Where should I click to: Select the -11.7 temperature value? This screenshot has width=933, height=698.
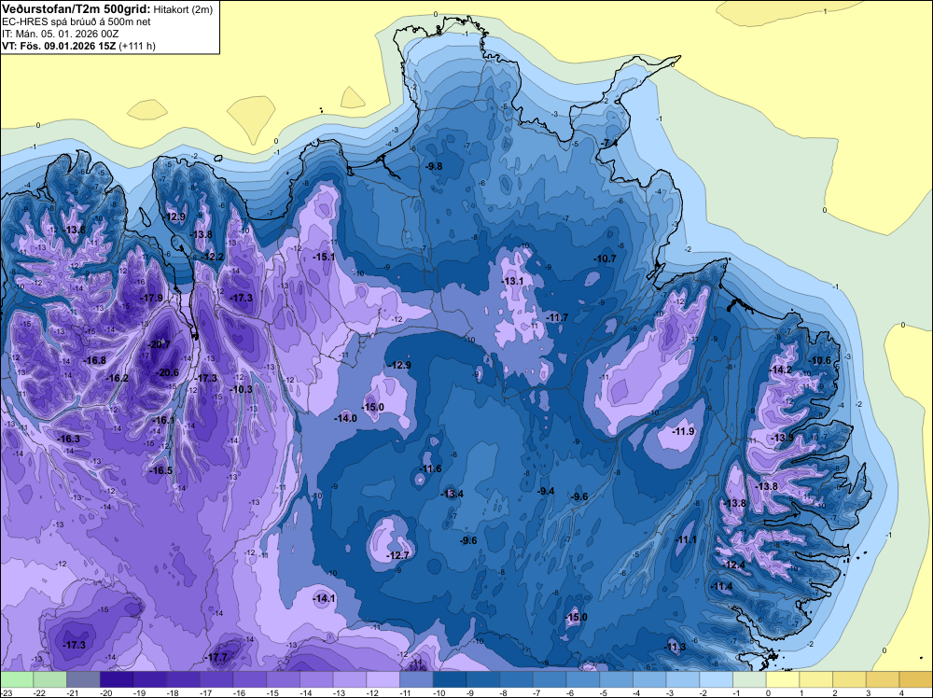click(558, 318)
